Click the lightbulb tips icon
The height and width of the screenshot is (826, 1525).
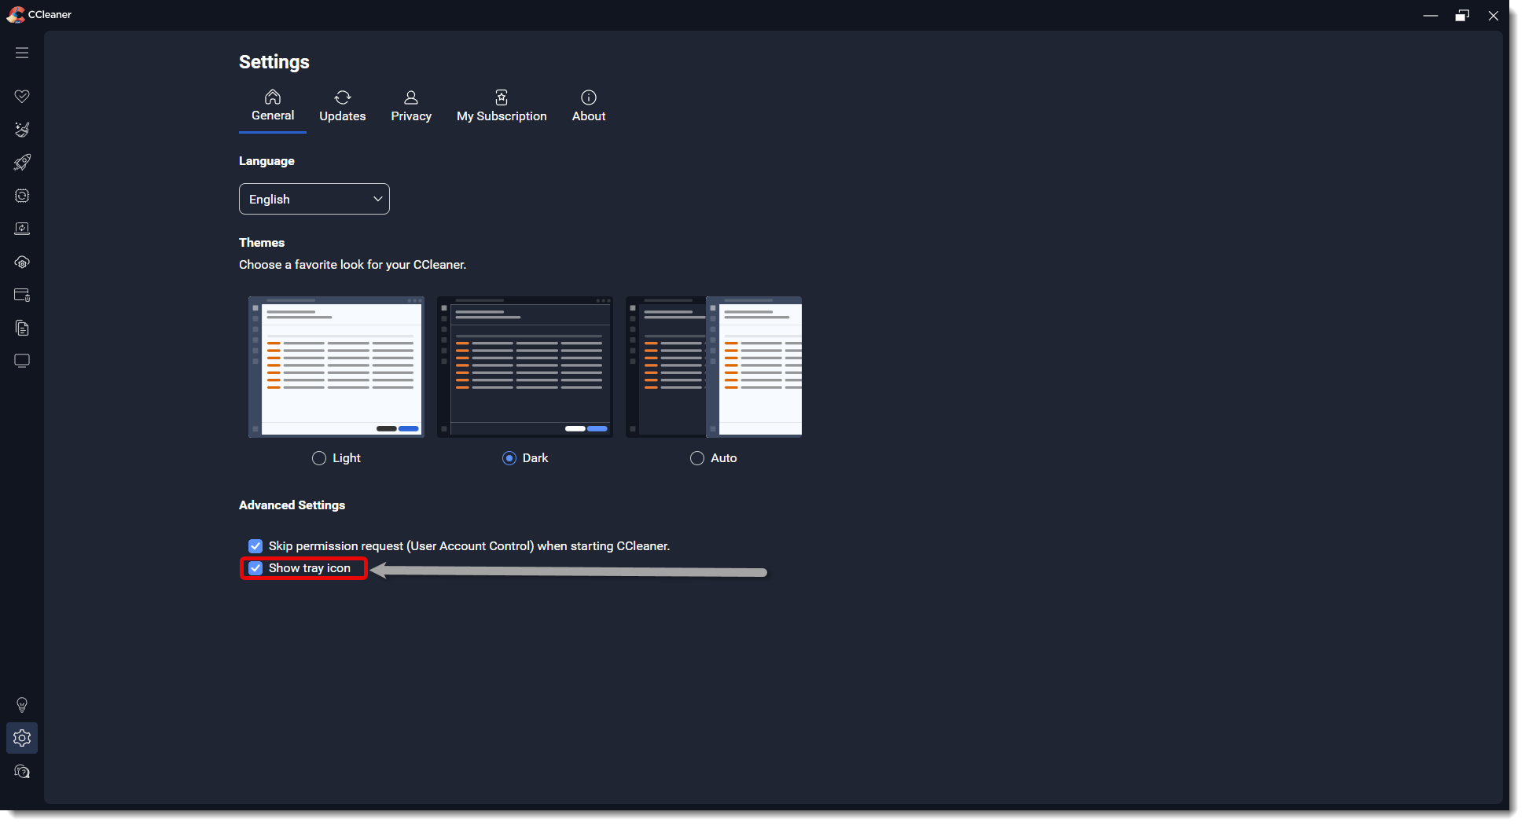click(x=22, y=705)
